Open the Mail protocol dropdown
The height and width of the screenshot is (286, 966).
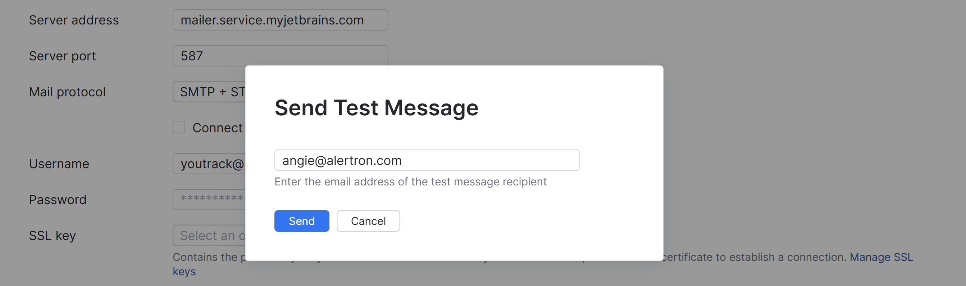[209, 92]
